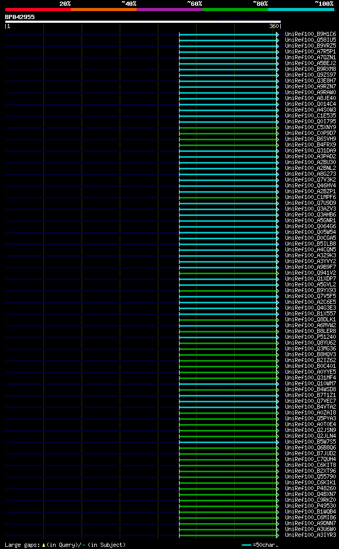Viewport: 339px width, 549px height.
Task: Click the arrowhead ending UniRef100_Q3MG36 bar
Action: coord(278,349)
